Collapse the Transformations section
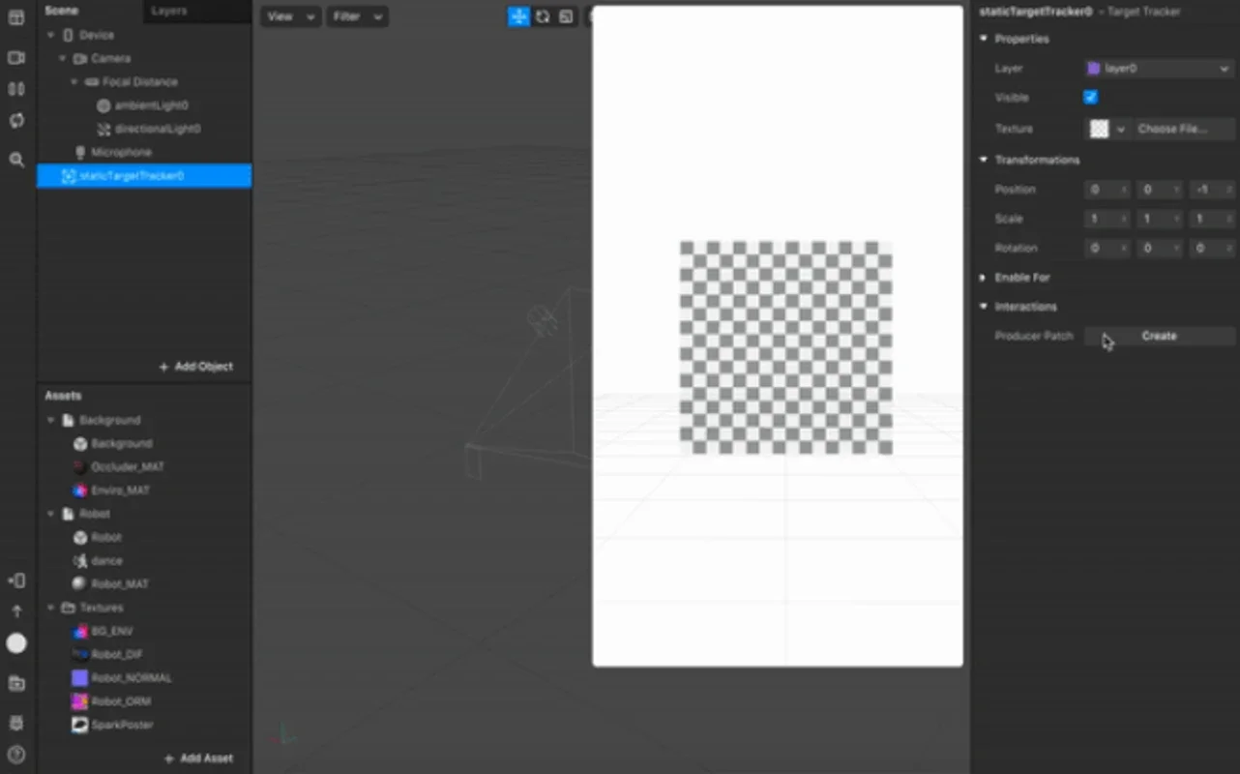The image size is (1240, 774). [x=984, y=160]
